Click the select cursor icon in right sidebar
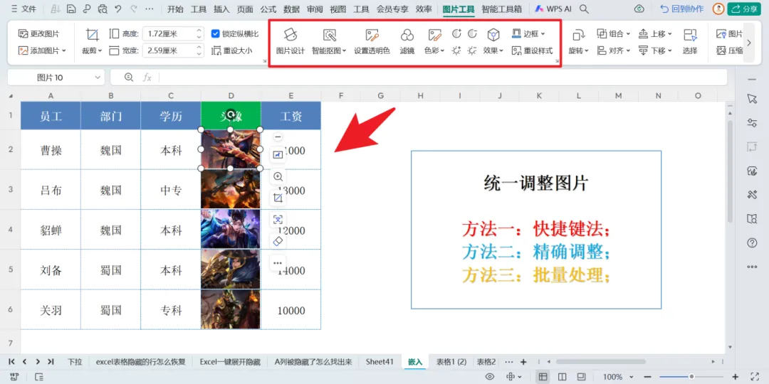 coord(752,99)
